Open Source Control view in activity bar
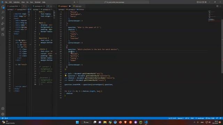Viewport: 223px width, 125px height. point(3,18)
